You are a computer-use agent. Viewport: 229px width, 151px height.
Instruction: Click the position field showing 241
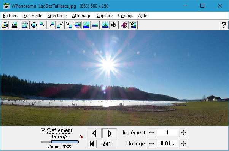107,144
